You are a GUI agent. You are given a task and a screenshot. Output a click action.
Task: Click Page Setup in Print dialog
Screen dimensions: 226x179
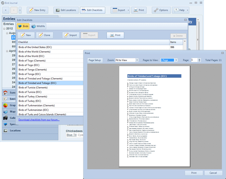(95, 60)
